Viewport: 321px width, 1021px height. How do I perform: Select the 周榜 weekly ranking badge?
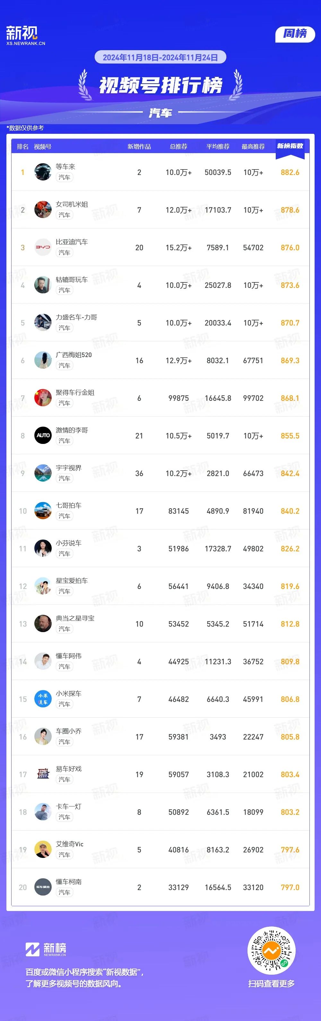click(x=295, y=34)
